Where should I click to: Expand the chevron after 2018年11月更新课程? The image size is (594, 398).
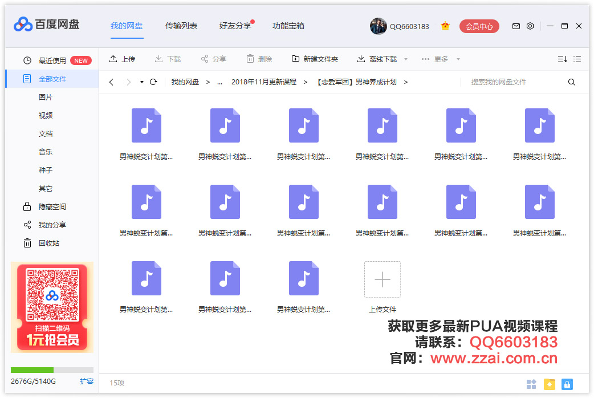coord(306,82)
